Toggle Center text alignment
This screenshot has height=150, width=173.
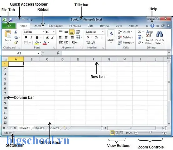[x=66, y=37]
